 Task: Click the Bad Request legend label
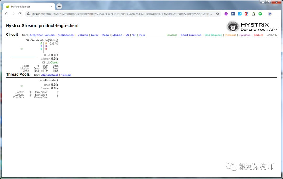[x=213, y=35]
